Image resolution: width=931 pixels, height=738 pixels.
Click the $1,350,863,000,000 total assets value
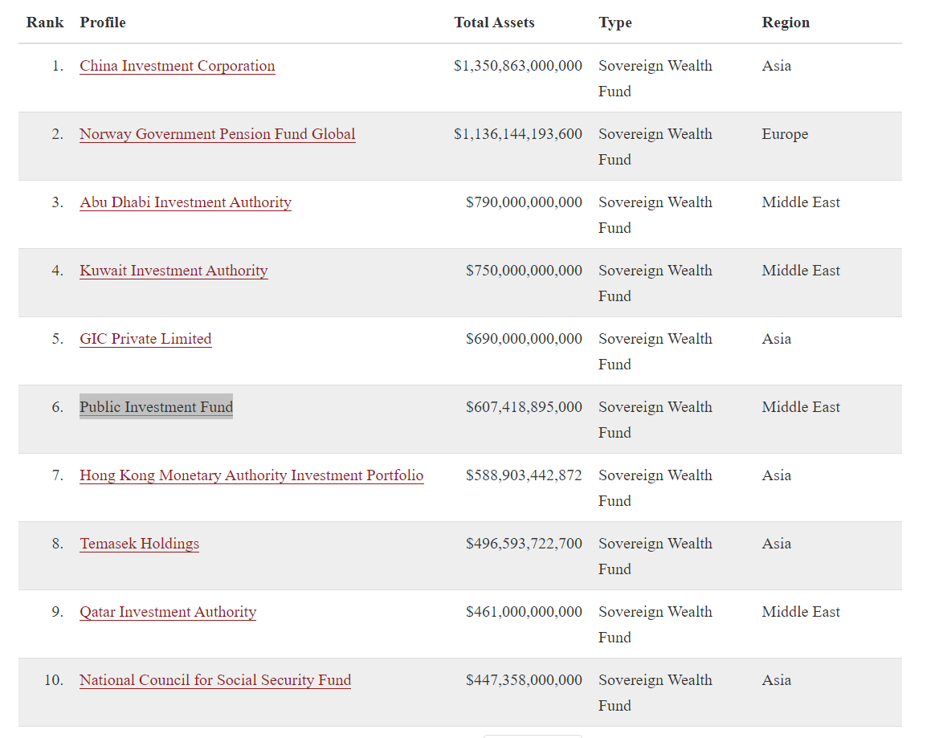pos(518,66)
